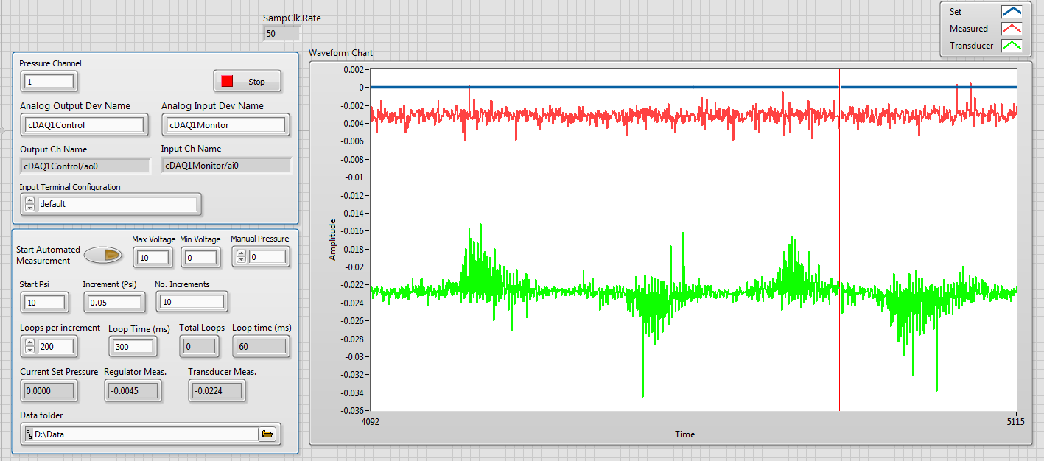Click the Analog Input Dev Name field

pyautogui.click(x=225, y=125)
